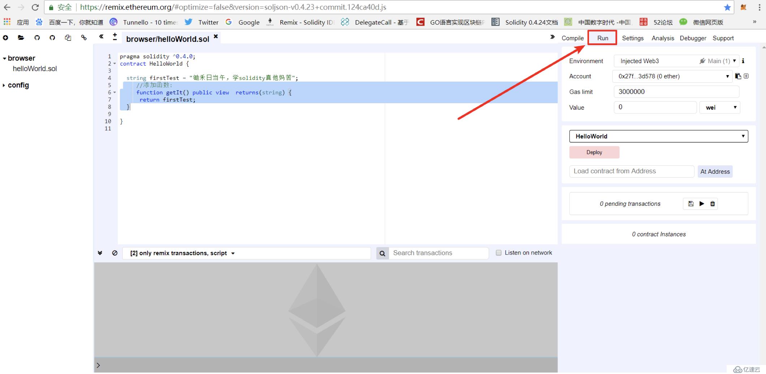
Task: Collapse the browser folder in file tree
Action: (x=4, y=58)
